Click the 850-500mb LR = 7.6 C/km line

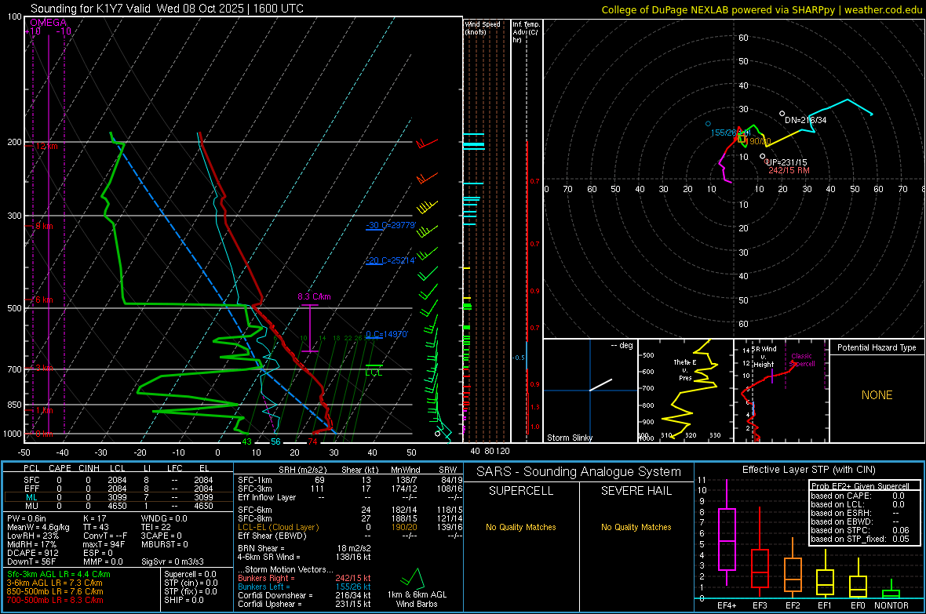point(55,591)
